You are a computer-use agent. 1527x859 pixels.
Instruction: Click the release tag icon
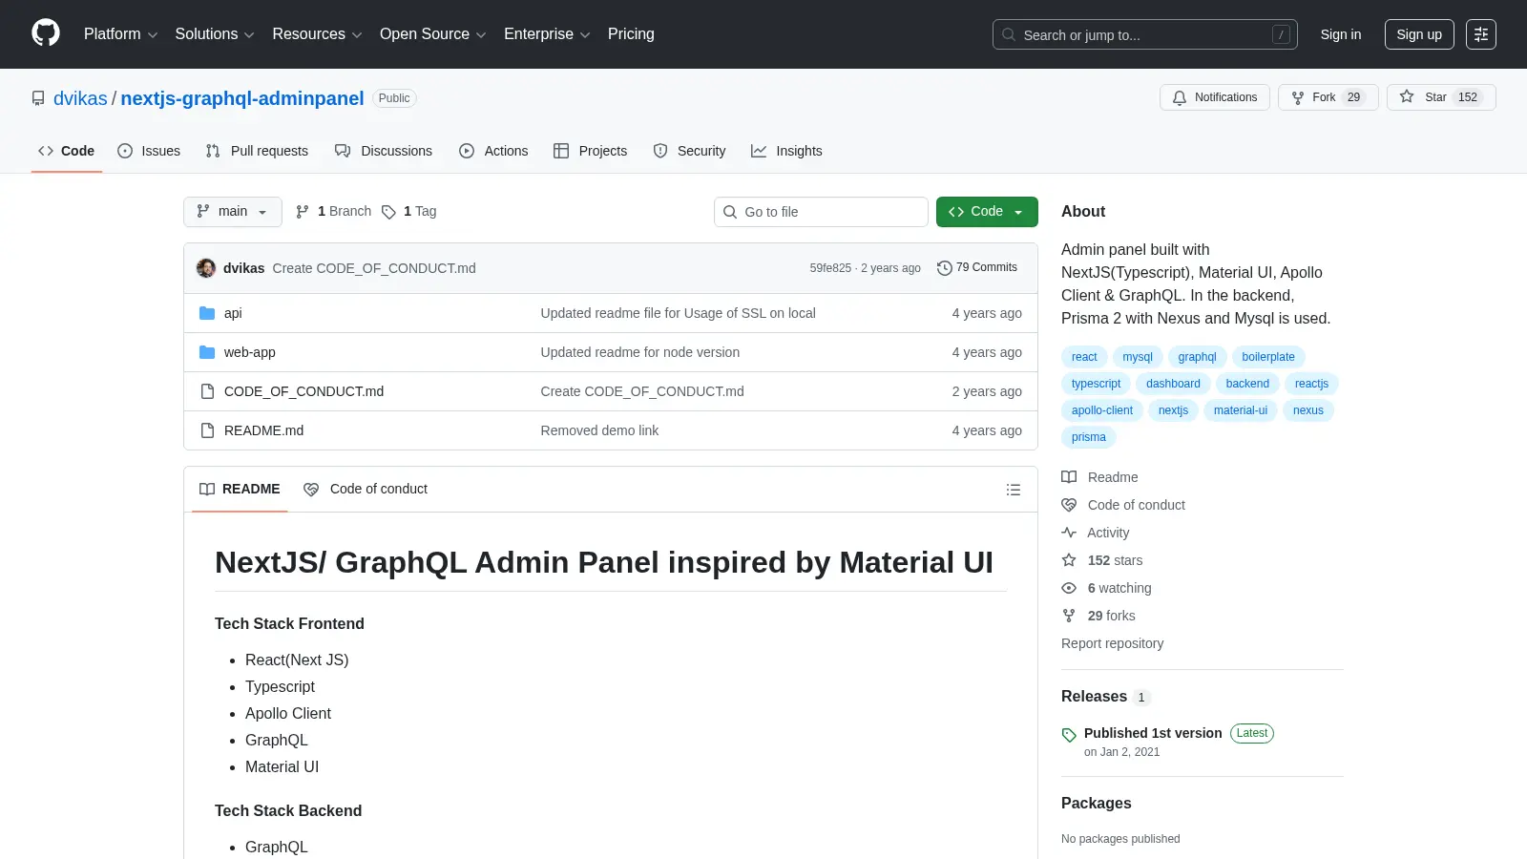point(1069,735)
